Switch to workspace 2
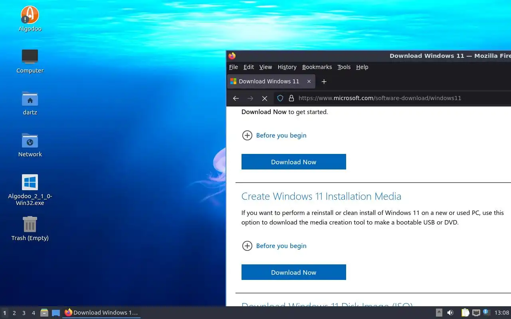 click(14, 313)
